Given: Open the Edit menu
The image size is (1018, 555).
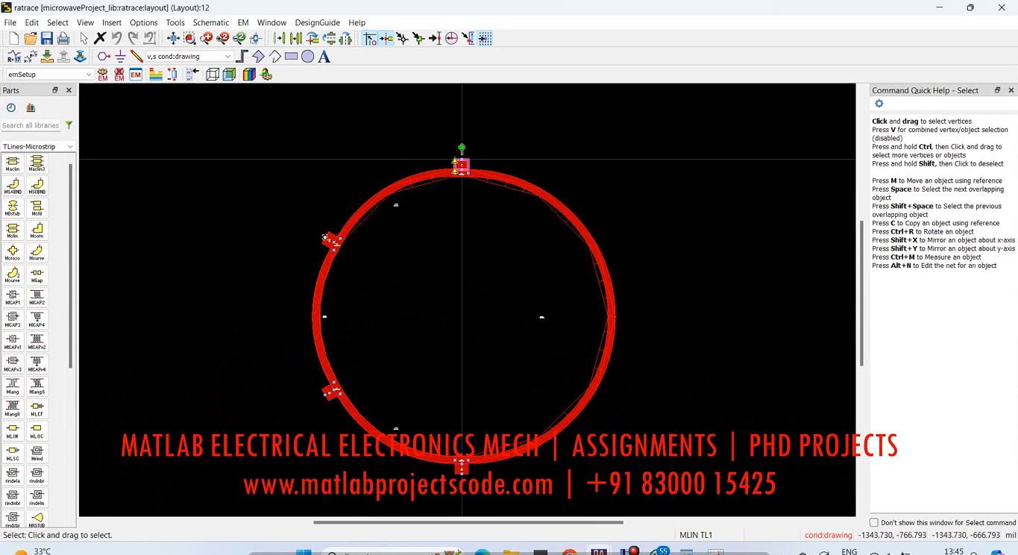Looking at the screenshot, I should 31,22.
